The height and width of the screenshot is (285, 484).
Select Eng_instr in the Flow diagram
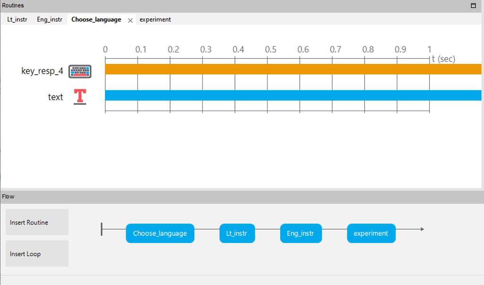(301, 233)
